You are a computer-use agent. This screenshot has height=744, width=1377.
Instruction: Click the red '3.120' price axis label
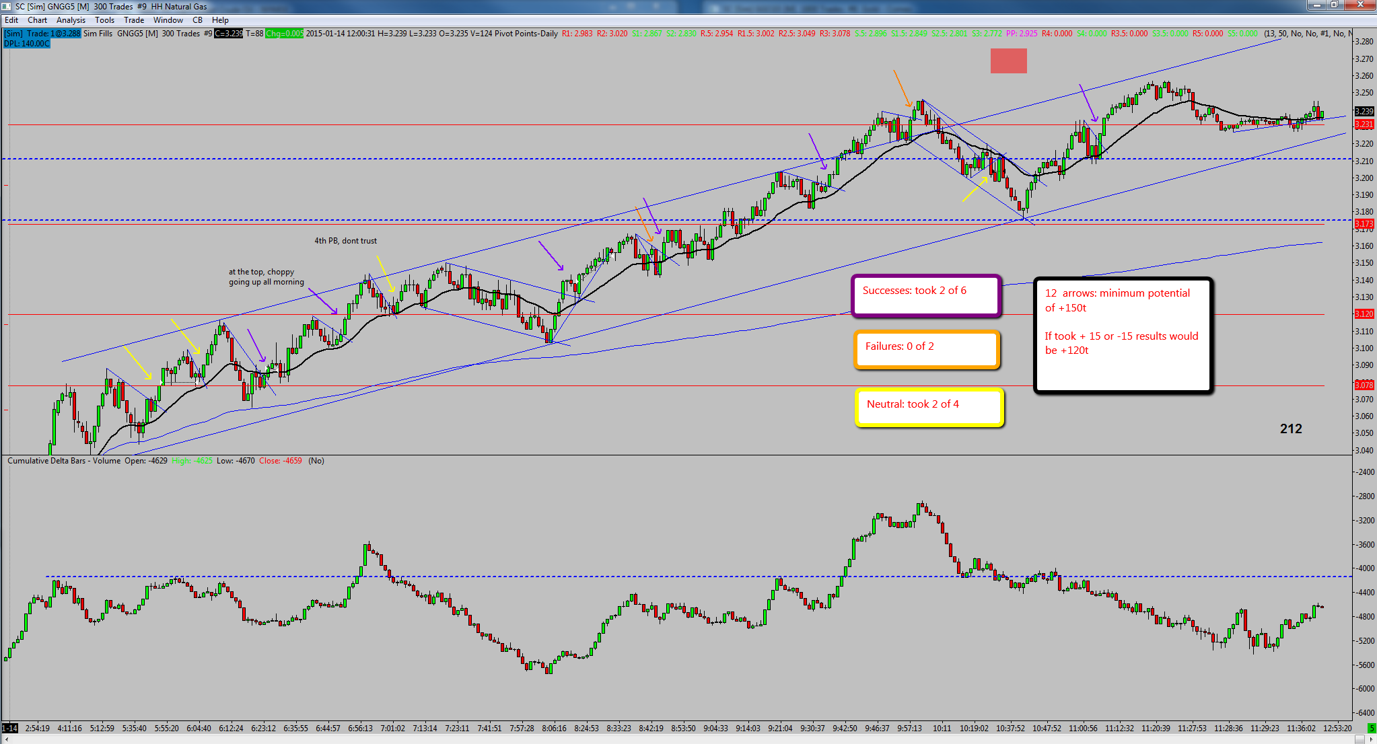pos(1364,314)
